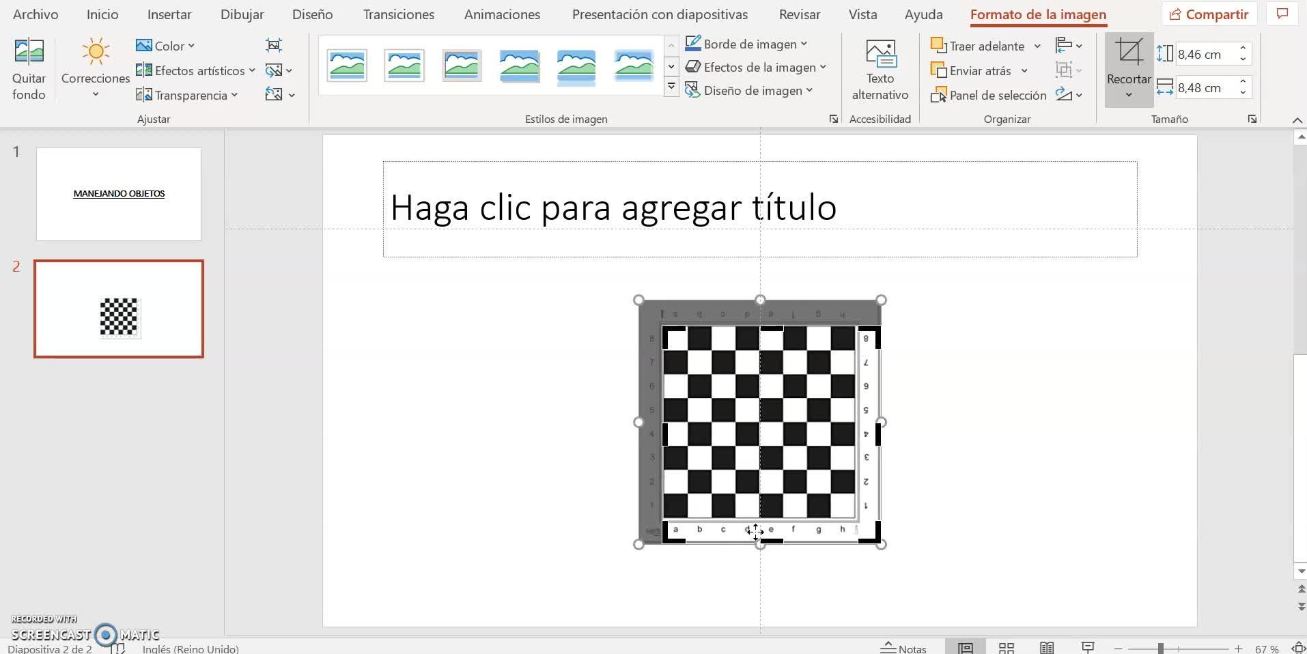
Task: Click the title placeholder Haga clic para agregar título
Action: pos(760,209)
